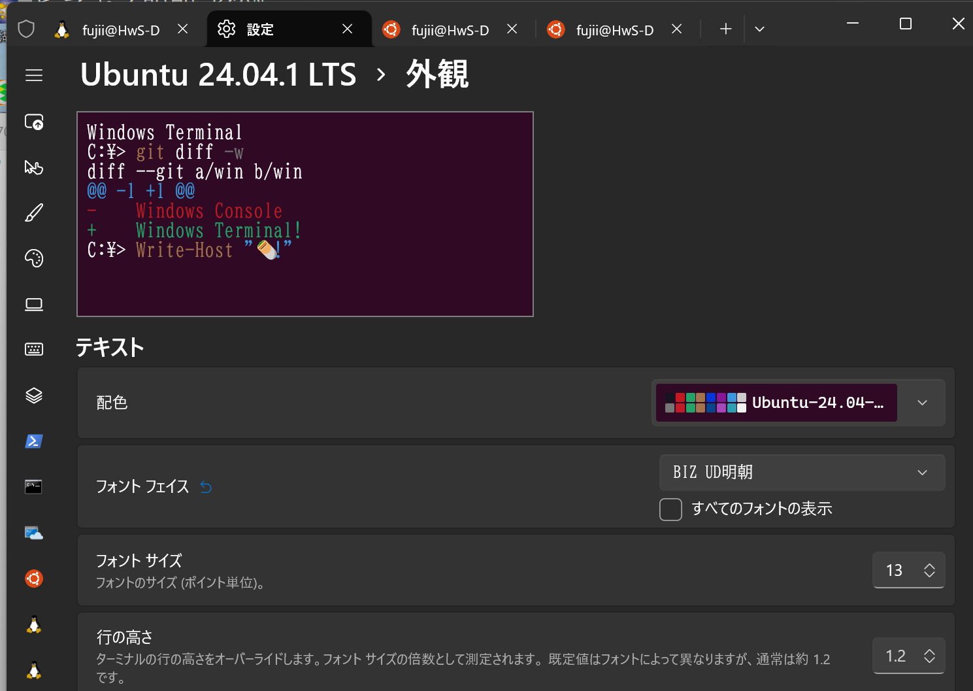Close the 設定 tab
The image size is (973, 691).
[x=348, y=29]
